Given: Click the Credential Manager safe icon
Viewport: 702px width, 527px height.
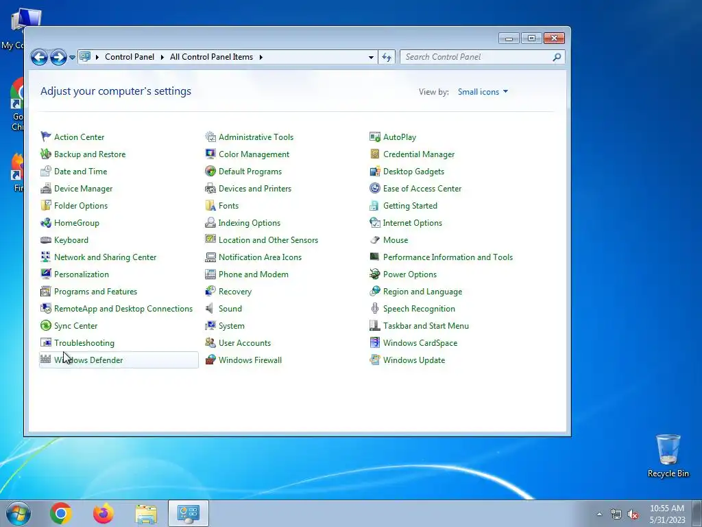Looking at the screenshot, I should tap(375, 154).
